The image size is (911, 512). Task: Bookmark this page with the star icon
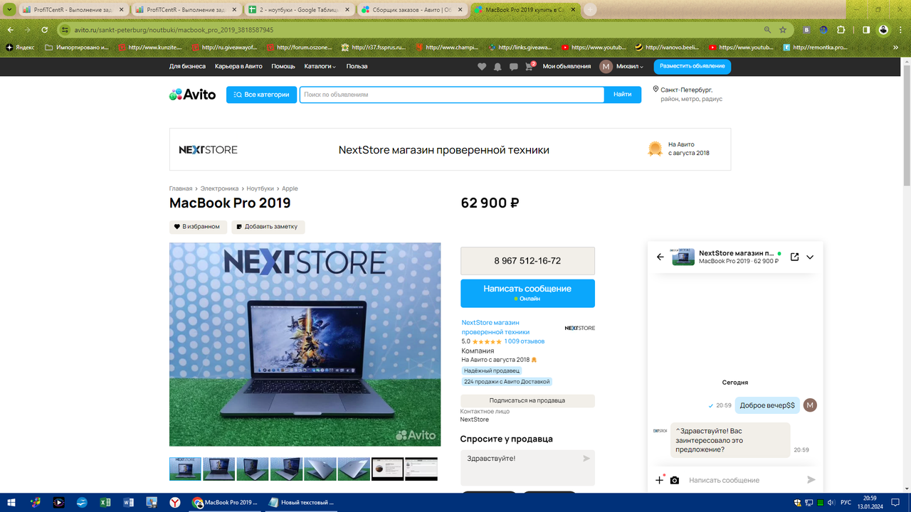click(783, 30)
